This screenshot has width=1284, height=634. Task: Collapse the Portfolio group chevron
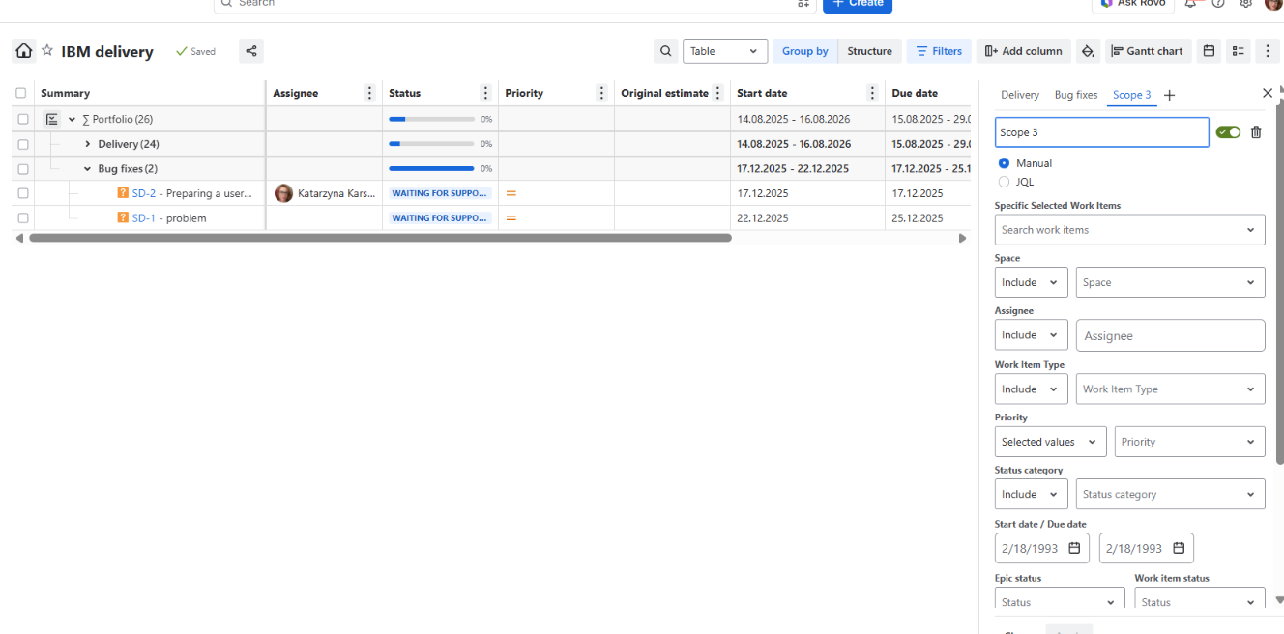coord(72,119)
